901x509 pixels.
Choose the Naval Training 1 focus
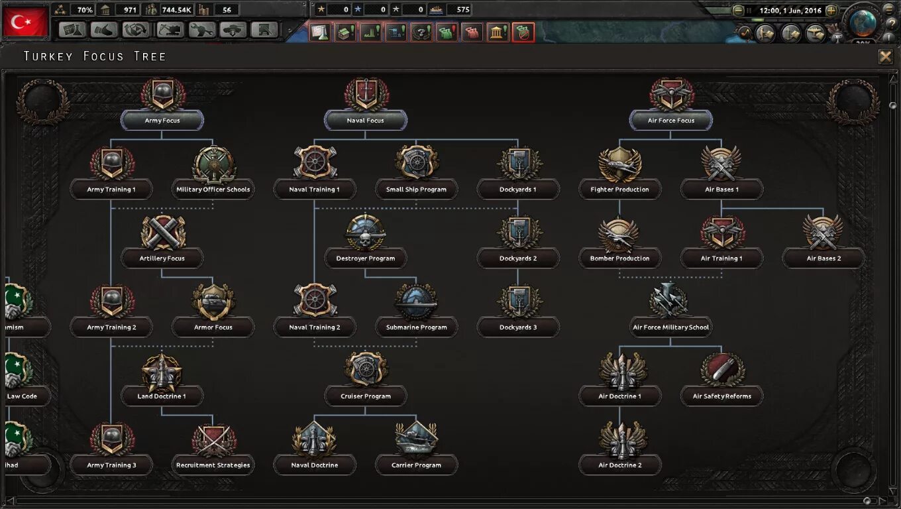pos(315,174)
